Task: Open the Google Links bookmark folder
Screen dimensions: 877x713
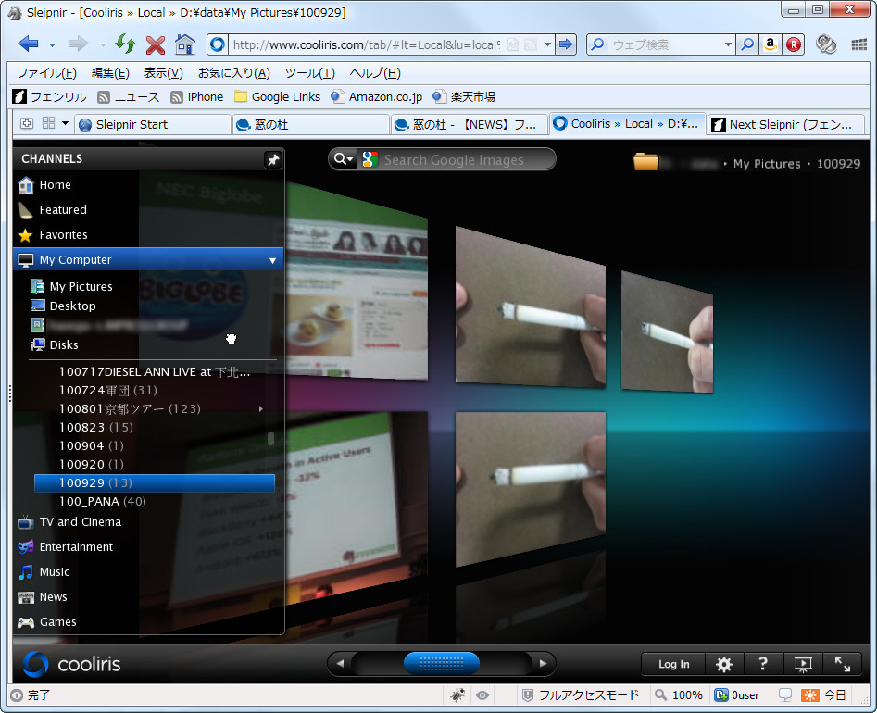Action: [x=278, y=96]
